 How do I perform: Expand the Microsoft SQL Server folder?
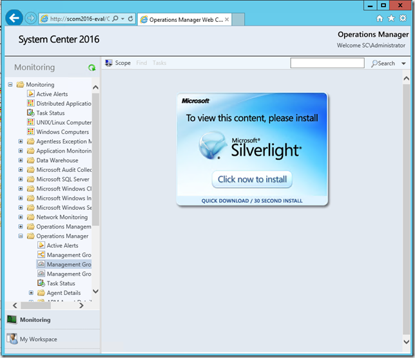(x=21, y=179)
